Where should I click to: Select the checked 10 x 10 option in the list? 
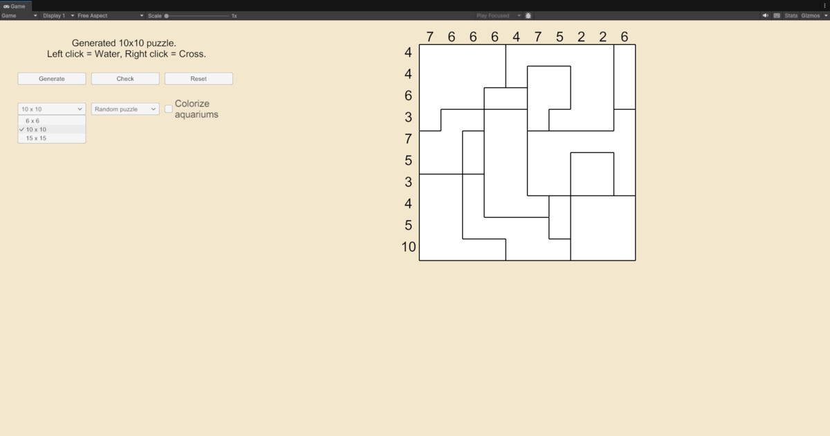(x=52, y=129)
